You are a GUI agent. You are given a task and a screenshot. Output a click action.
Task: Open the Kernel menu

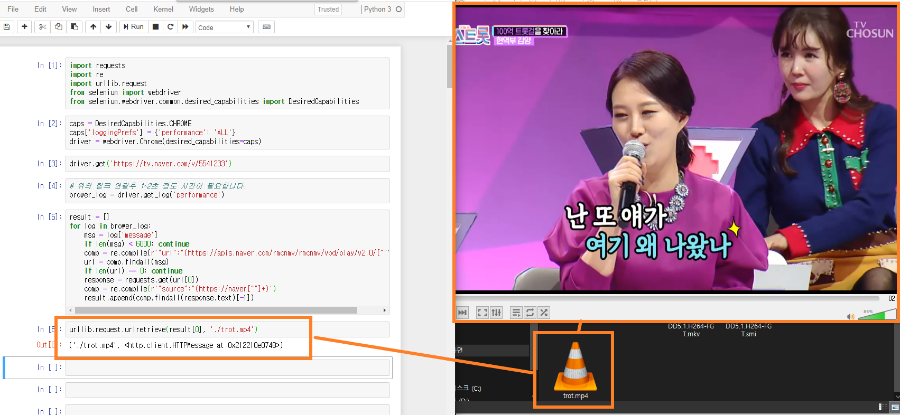click(163, 9)
